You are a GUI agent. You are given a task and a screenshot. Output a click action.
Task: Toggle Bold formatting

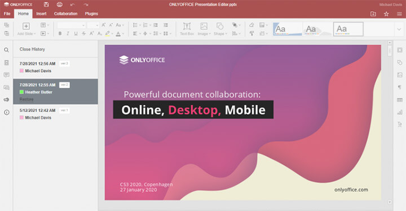pos(60,33)
